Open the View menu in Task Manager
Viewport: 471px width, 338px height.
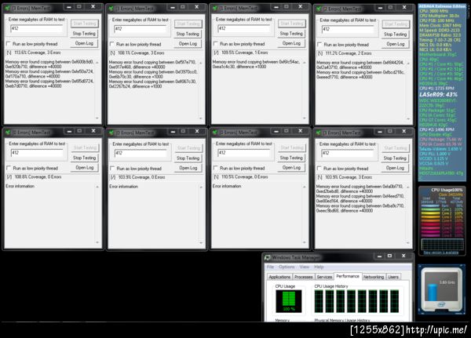304,267
